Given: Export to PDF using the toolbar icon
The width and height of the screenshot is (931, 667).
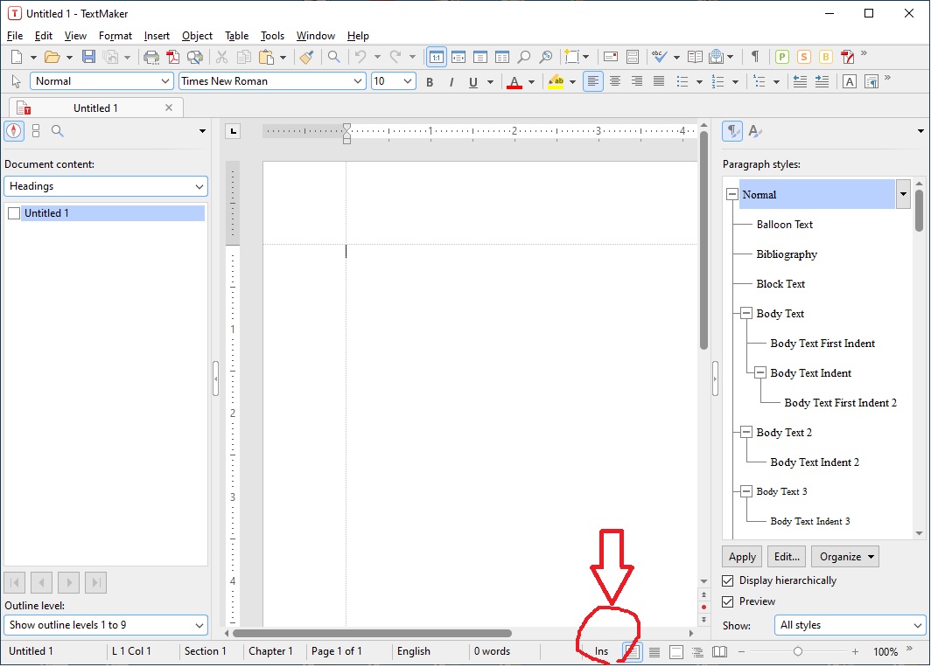Looking at the screenshot, I should click(x=173, y=57).
